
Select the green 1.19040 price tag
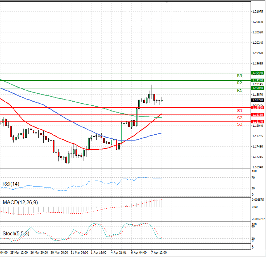click(257, 88)
